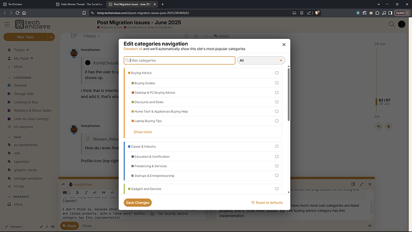Select the Gadgets and Devices checkbox
This screenshot has width=412, height=232.
click(276, 188)
